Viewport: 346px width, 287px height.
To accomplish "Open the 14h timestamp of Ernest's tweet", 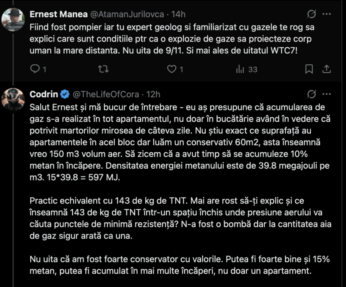I will [x=178, y=14].
